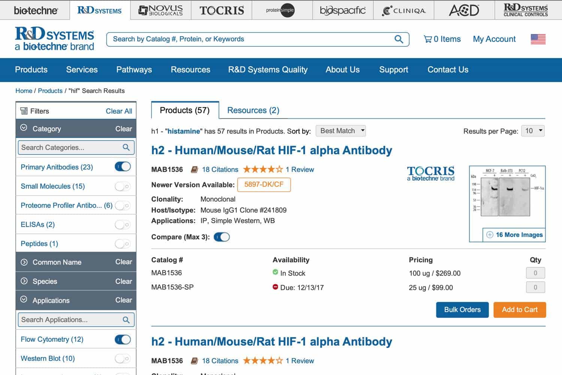Open My Account link

tap(494, 39)
